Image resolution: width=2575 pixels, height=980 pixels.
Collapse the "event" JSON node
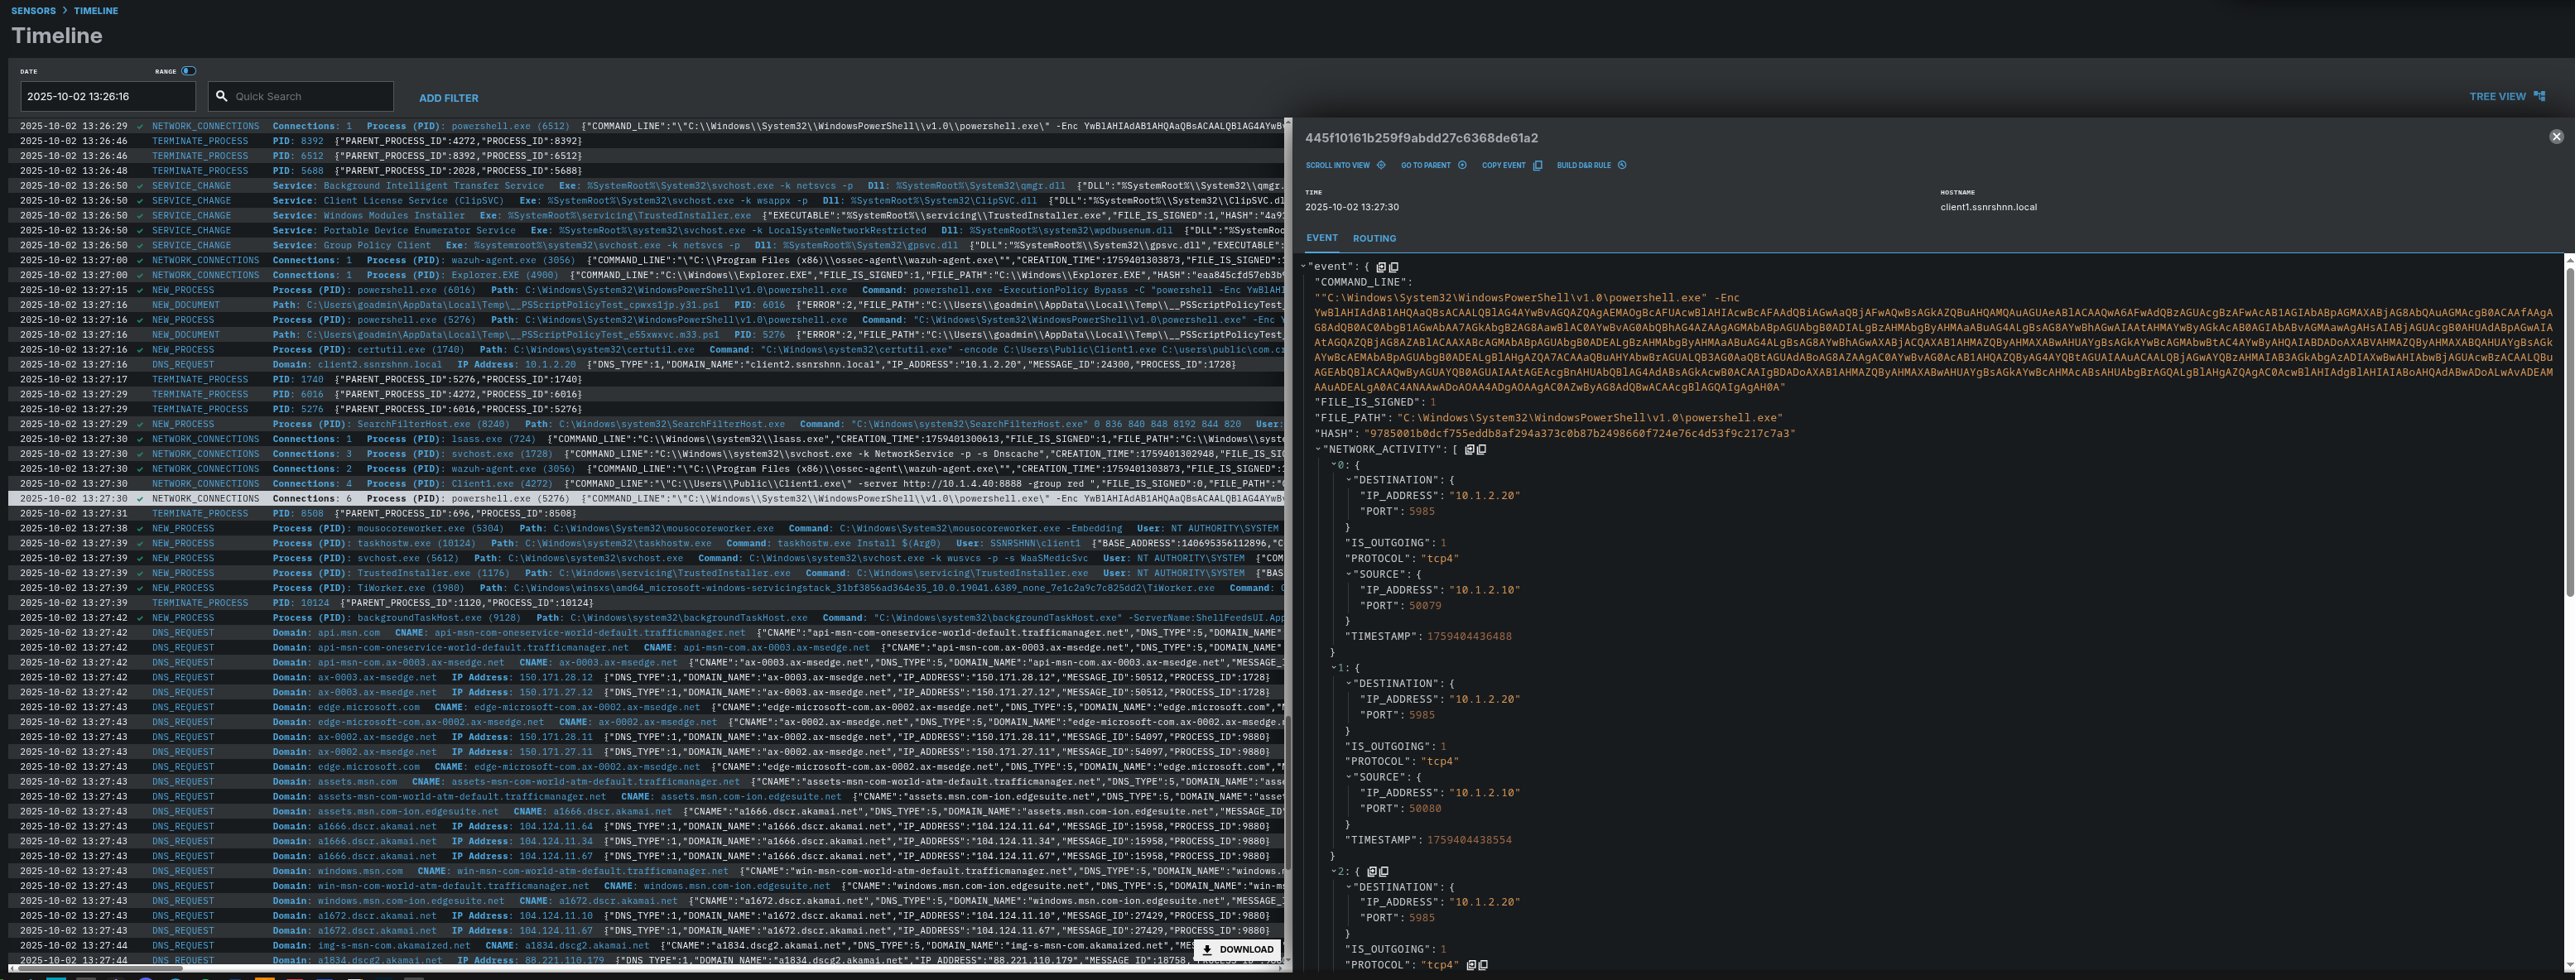coord(1302,267)
